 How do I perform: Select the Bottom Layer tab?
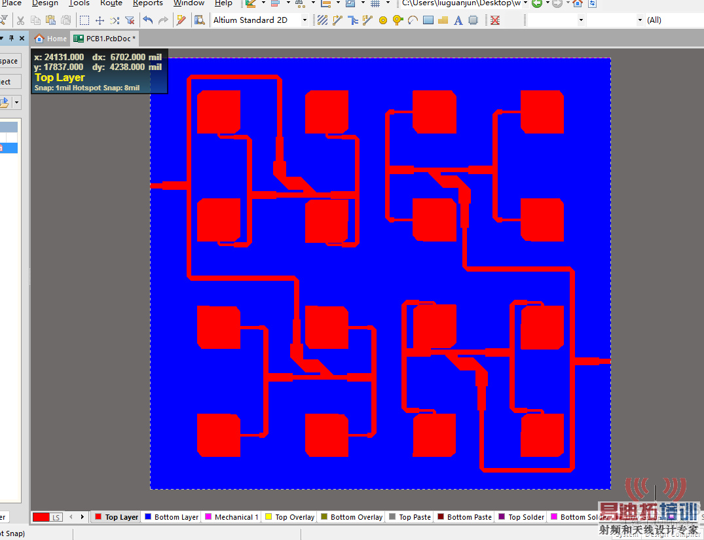[172, 517]
